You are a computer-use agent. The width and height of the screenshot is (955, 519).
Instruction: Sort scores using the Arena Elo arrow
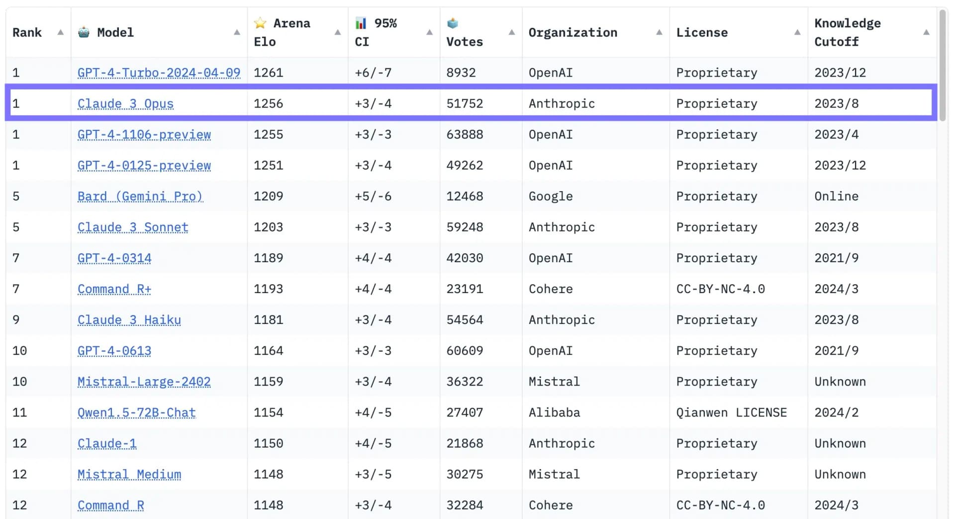336,32
